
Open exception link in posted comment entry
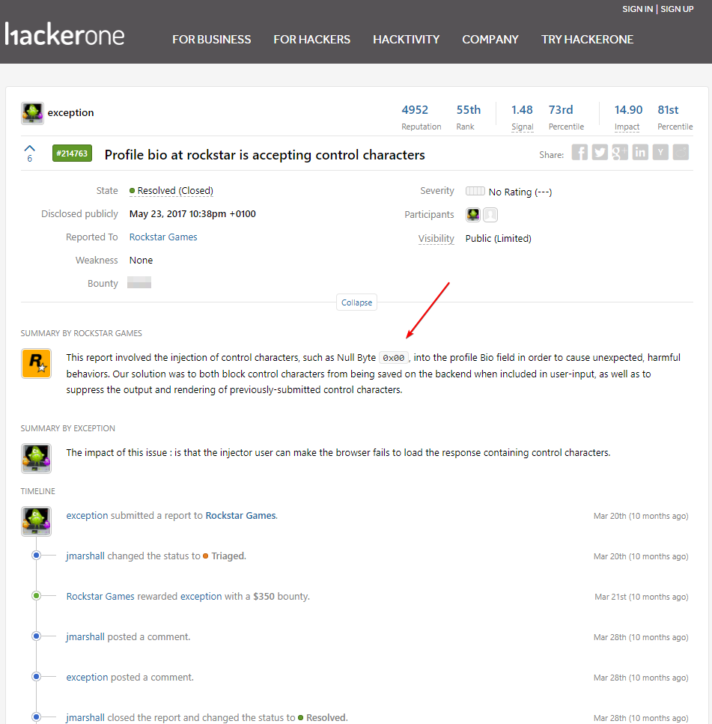(x=87, y=678)
